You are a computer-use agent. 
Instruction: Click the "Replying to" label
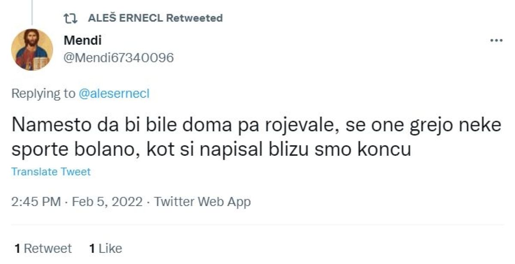[x=43, y=94]
